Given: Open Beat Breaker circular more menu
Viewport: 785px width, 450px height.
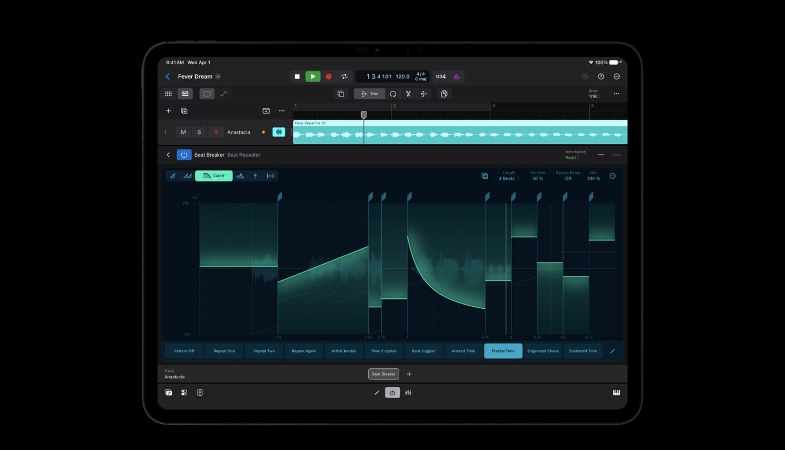Looking at the screenshot, I should tap(612, 176).
